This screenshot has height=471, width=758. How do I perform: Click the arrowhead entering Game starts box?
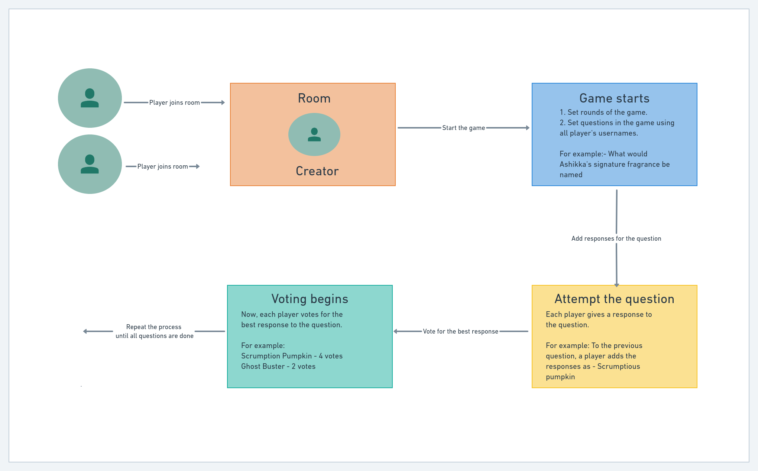click(x=527, y=128)
